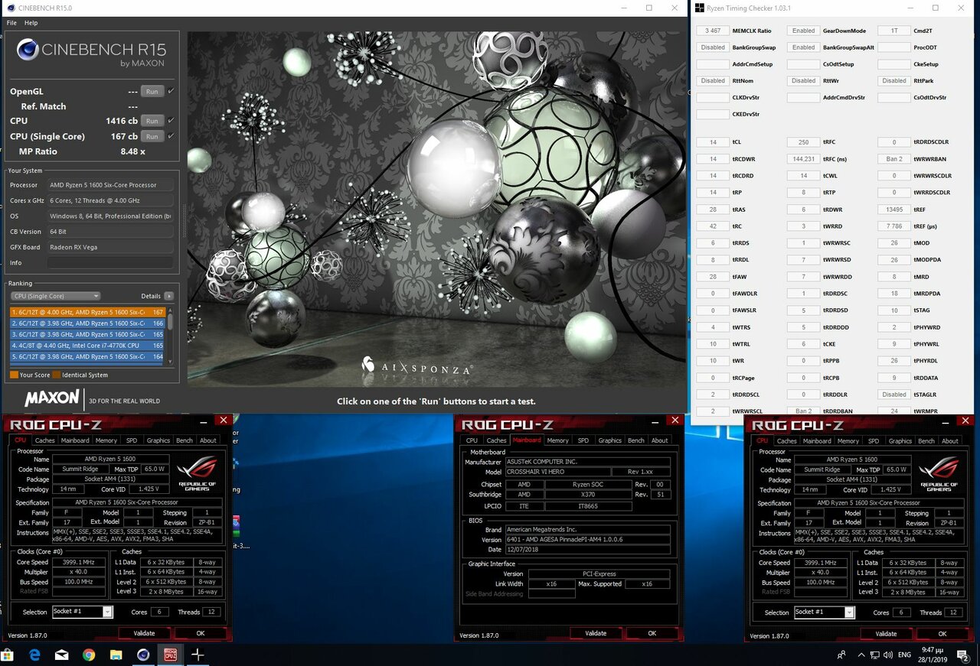Open Google Chrome from the taskbar
This screenshot has height=666, width=980.
(x=89, y=655)
